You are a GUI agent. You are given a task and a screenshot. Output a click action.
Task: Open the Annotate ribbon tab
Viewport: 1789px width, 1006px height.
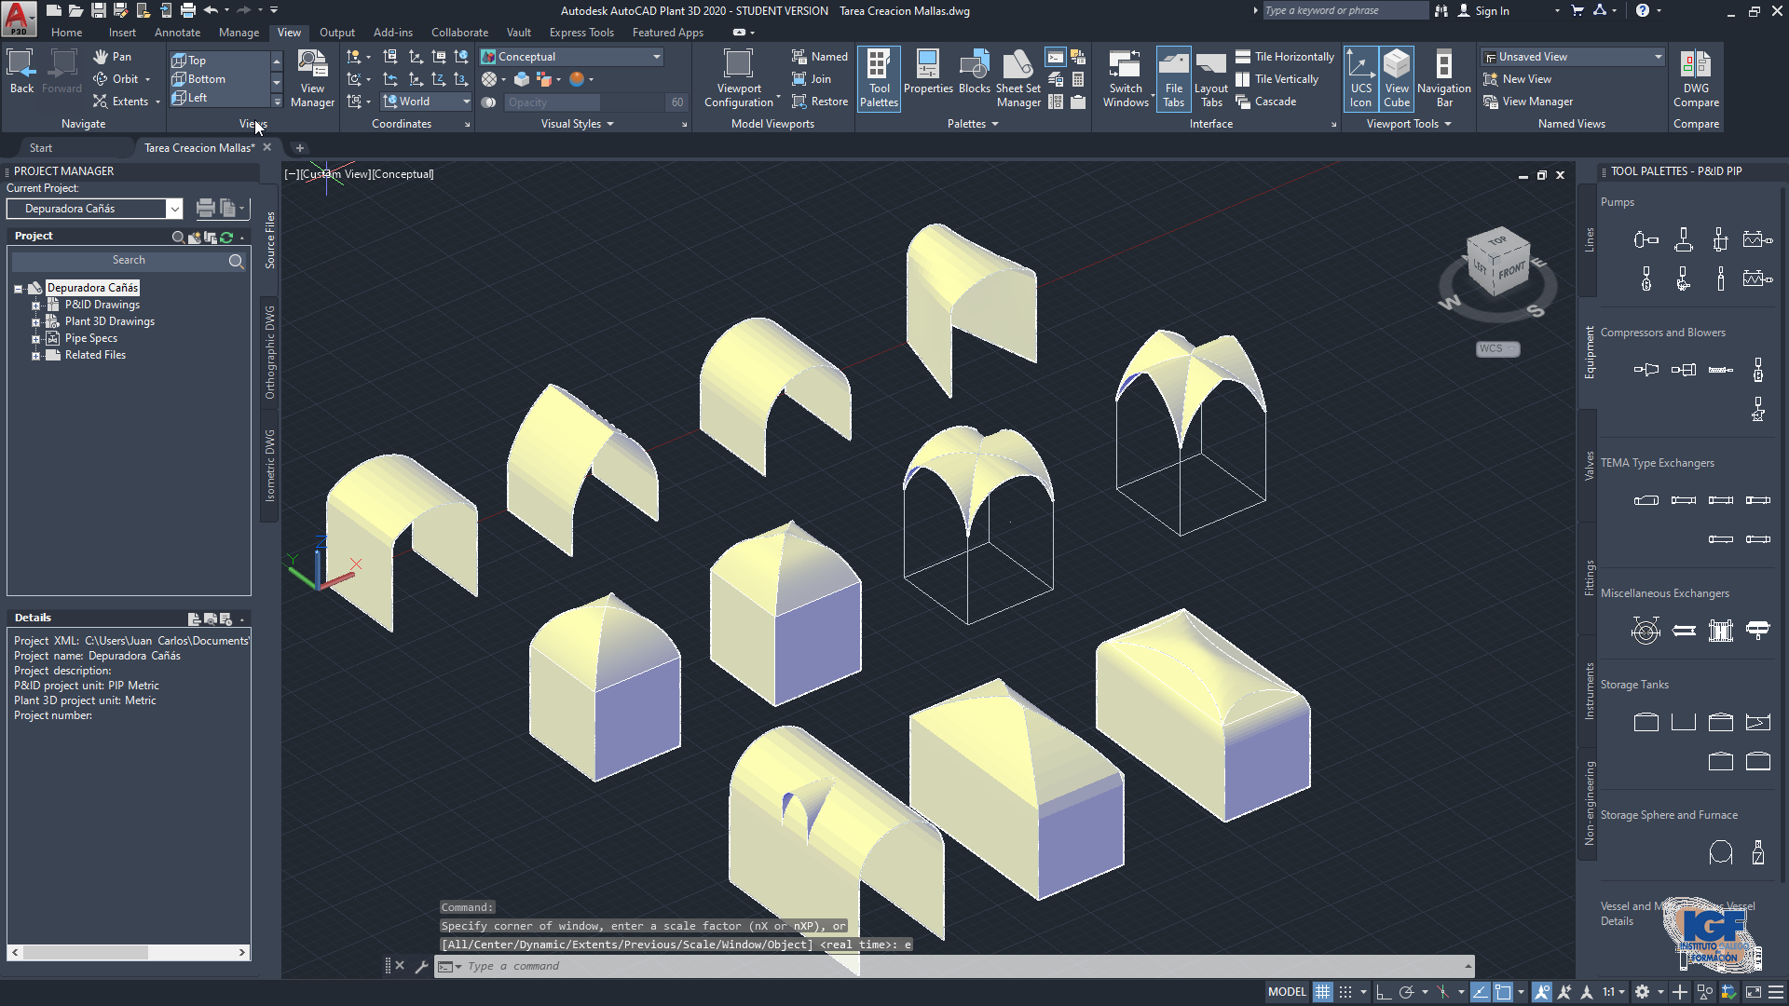[177, 33]
